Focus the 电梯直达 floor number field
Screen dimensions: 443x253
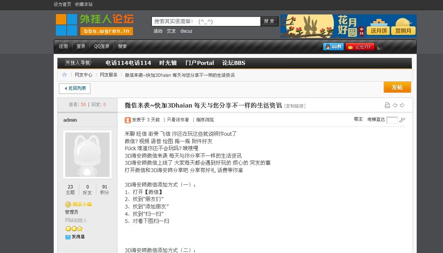(x=392, y=120)
